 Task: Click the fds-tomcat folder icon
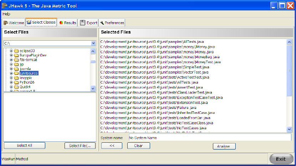point(17,60)
